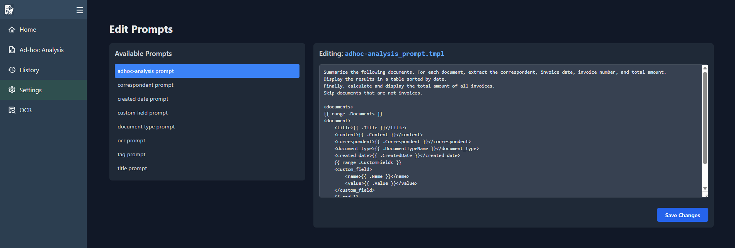Image resolution: width=735 pixels, height=248 pixels.
Task: Open document type prompt
Action: [146, 127]
